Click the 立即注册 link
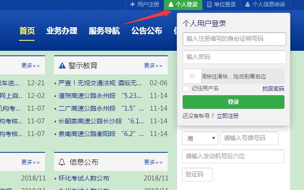The width and height of the screenshot is (304, 190). pos(228,116)
